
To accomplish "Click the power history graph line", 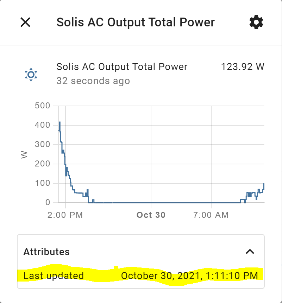I will pos(141,202).
